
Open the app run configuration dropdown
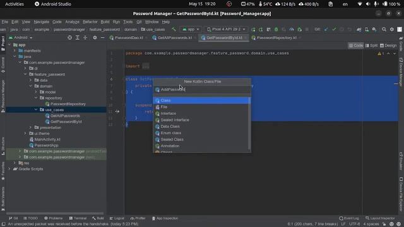point(191,30)
